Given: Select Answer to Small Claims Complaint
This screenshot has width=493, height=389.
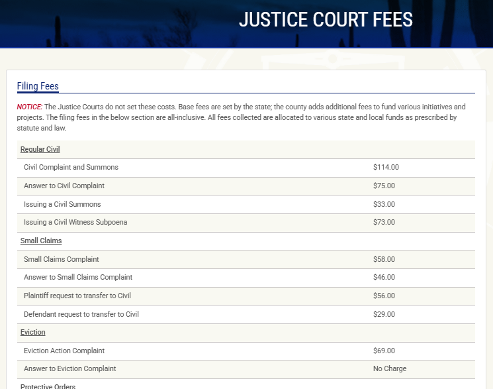Looking at the screenshot, I should point(78,277).
